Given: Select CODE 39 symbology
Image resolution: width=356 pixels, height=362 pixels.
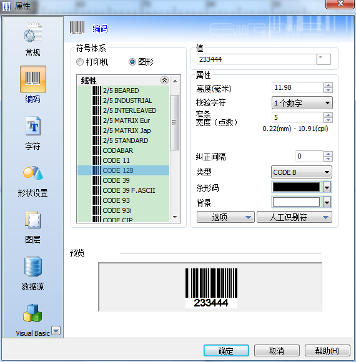Looking at the screenshot, I should pyautogui.click(x=124, y=180).
